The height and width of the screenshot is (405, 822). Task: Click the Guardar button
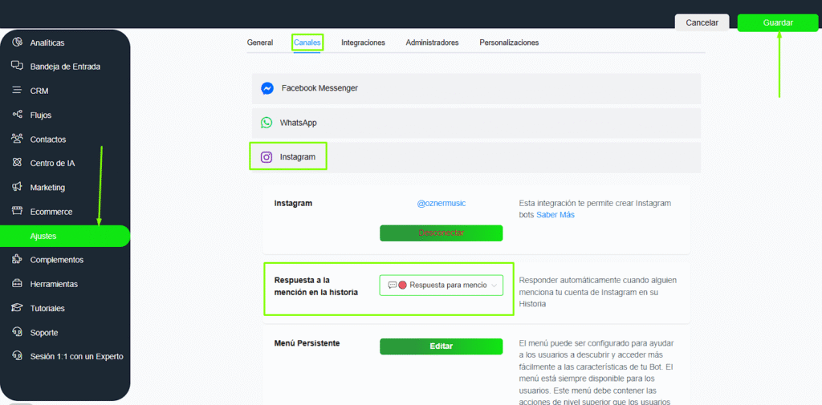tap(777, 22)
